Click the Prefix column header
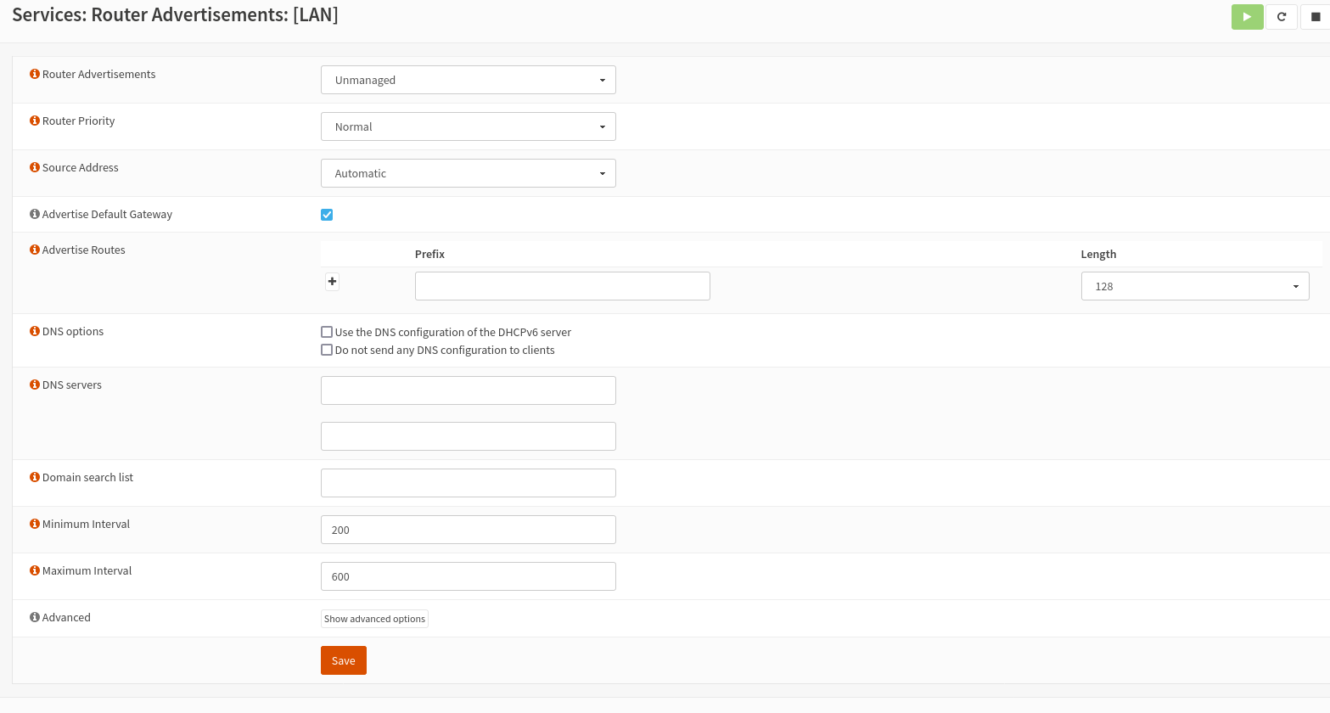This screenshot has width=1330, height=713. click(429, 254)
